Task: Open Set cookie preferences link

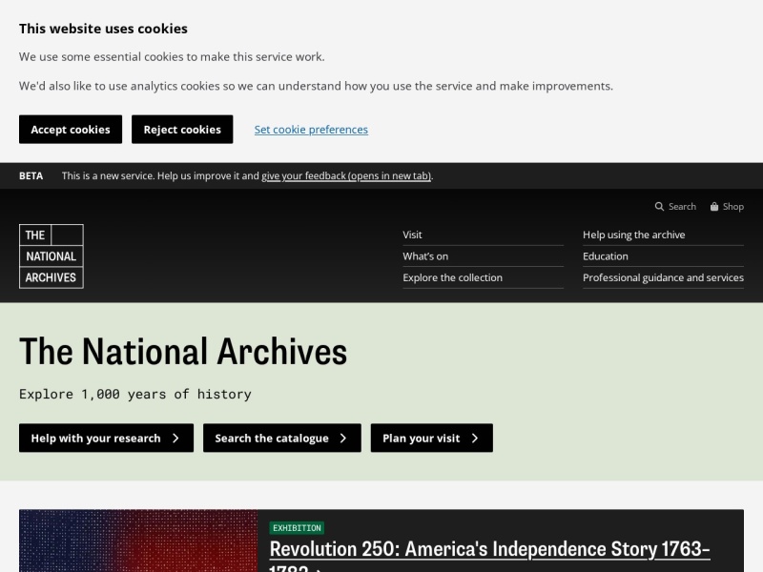Action: (x=311, y=130)
